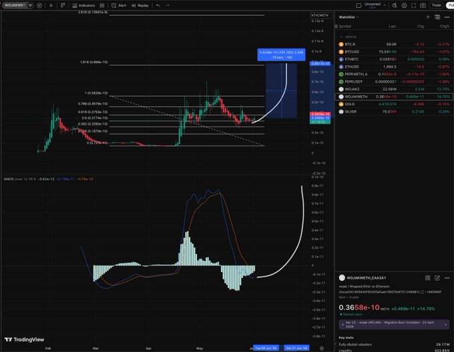Select WOJAK2 in the watchlist
Viewport: 454px width, 352px height.
[395, 89]
